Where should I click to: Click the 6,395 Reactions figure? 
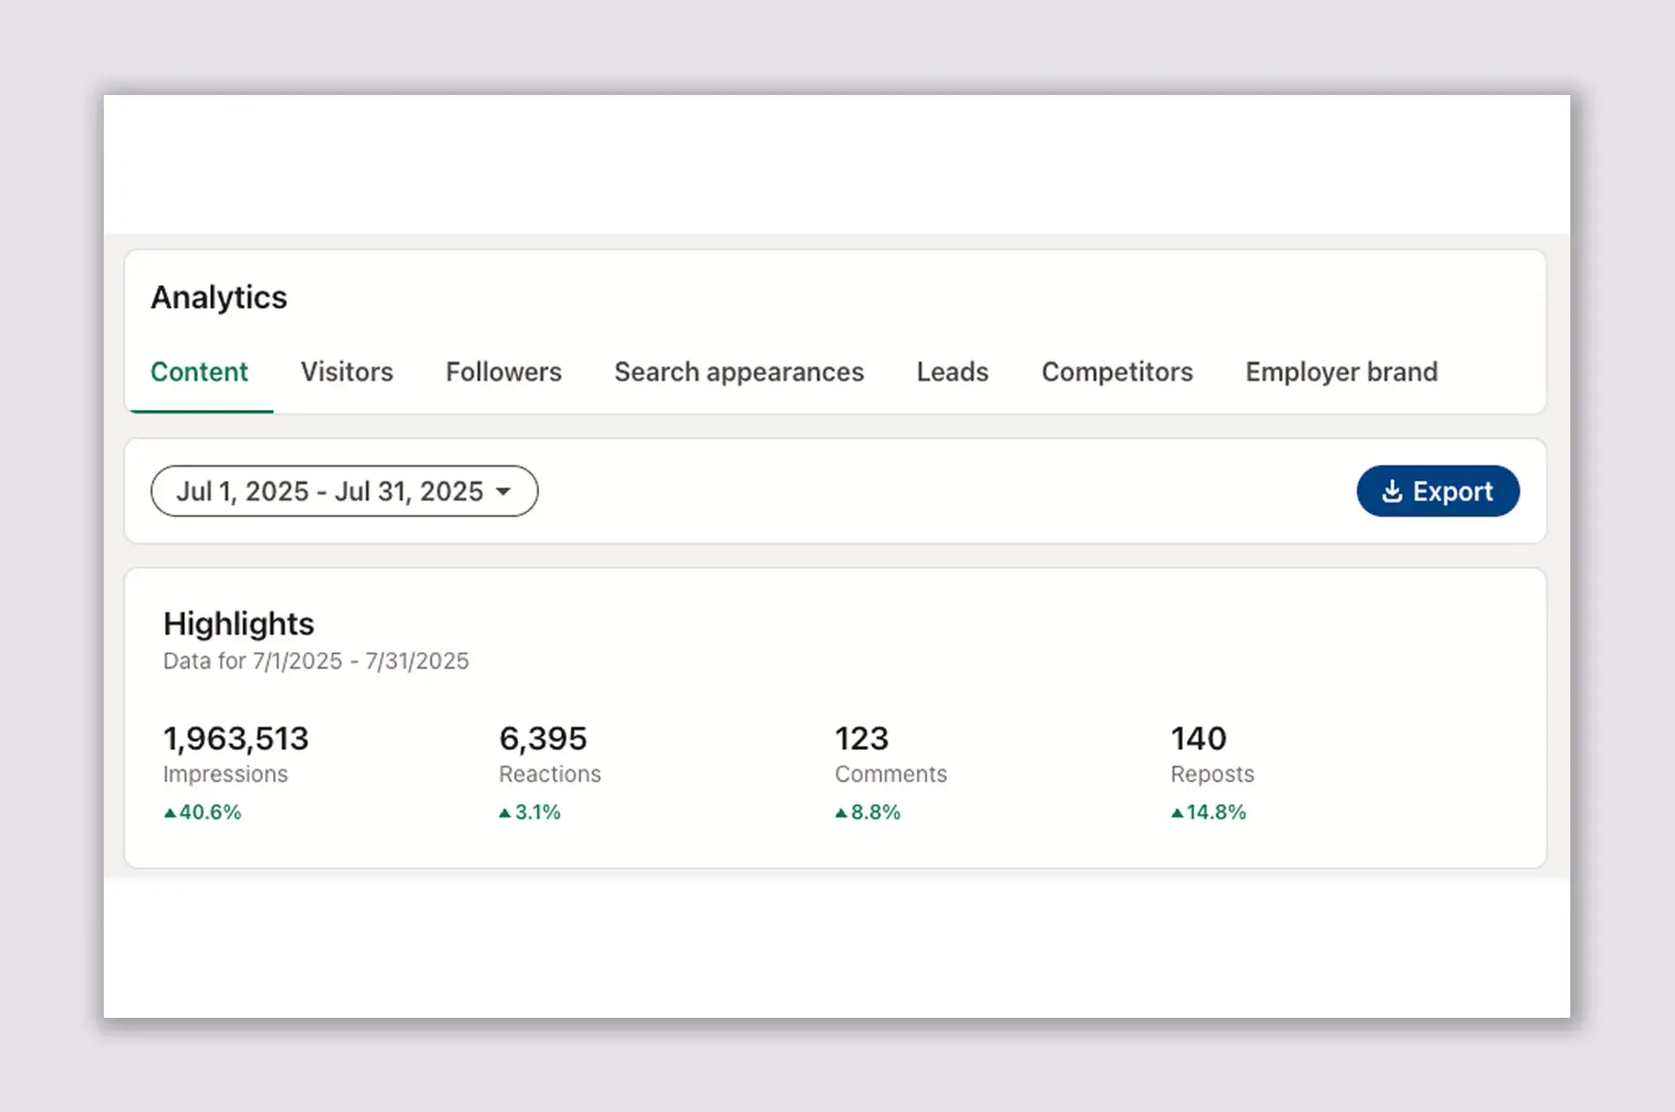[x=543, y=739]
